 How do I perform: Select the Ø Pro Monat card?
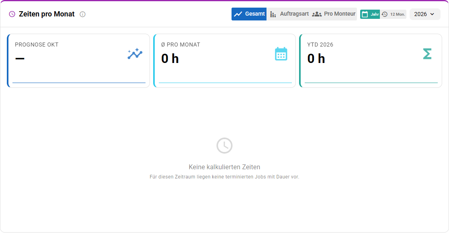[x=224, y=61]
